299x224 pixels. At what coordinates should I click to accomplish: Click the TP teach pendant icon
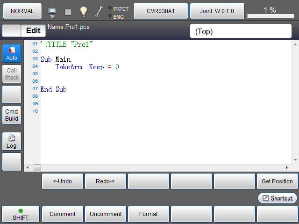tap(52, 11)
